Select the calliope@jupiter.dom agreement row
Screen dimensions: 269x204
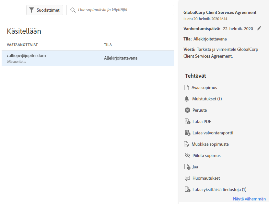click(x=88, y=58)
